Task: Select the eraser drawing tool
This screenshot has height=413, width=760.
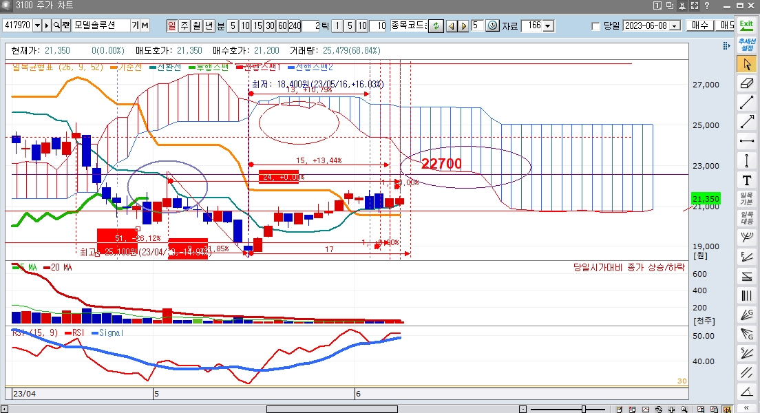Action: pos(746,83)
